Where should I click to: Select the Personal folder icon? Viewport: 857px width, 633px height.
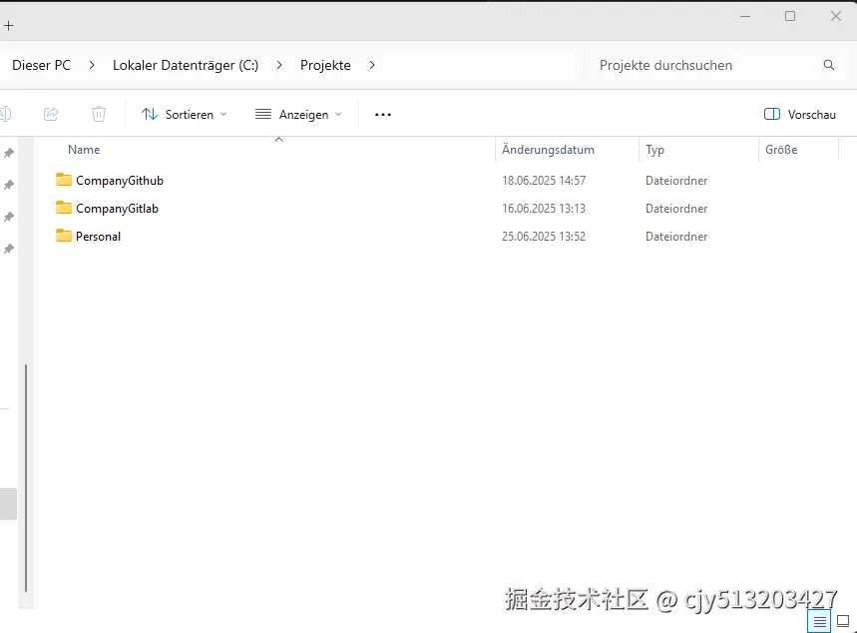[64, 236]
